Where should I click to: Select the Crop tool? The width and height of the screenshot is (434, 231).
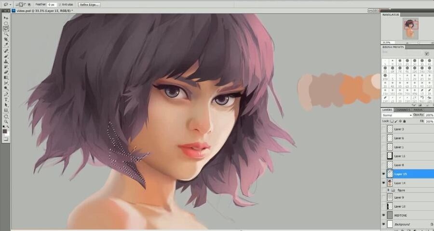(x=6, y=40)
